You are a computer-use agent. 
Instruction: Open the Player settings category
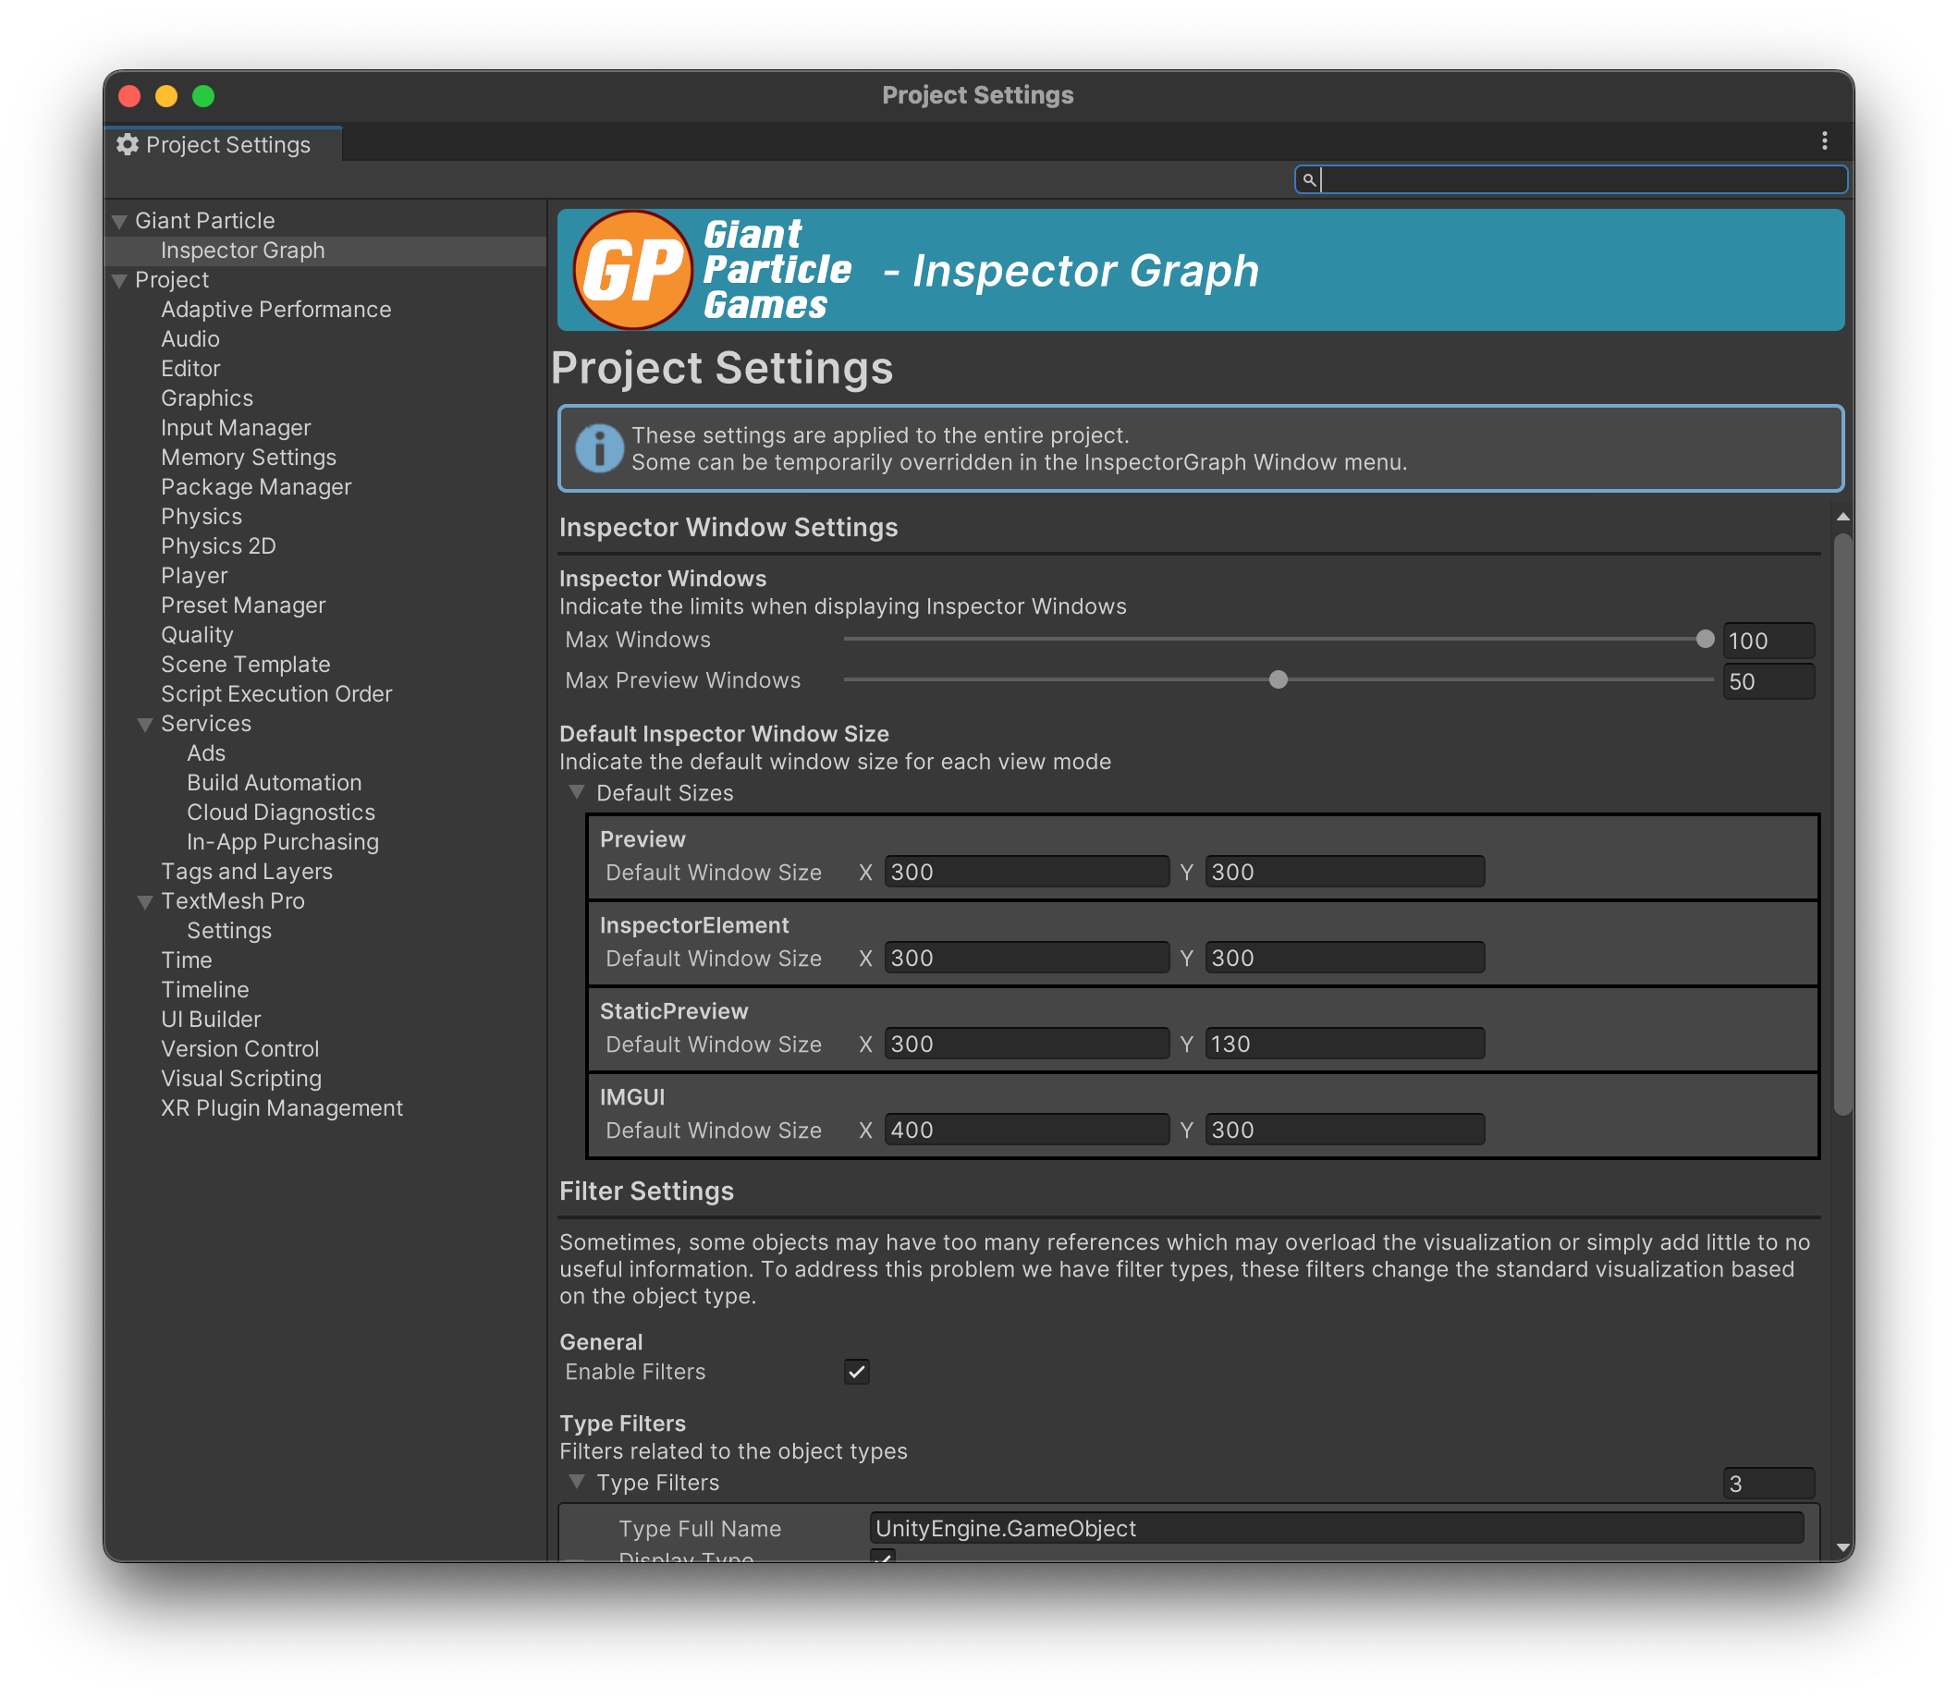[194, 576]
